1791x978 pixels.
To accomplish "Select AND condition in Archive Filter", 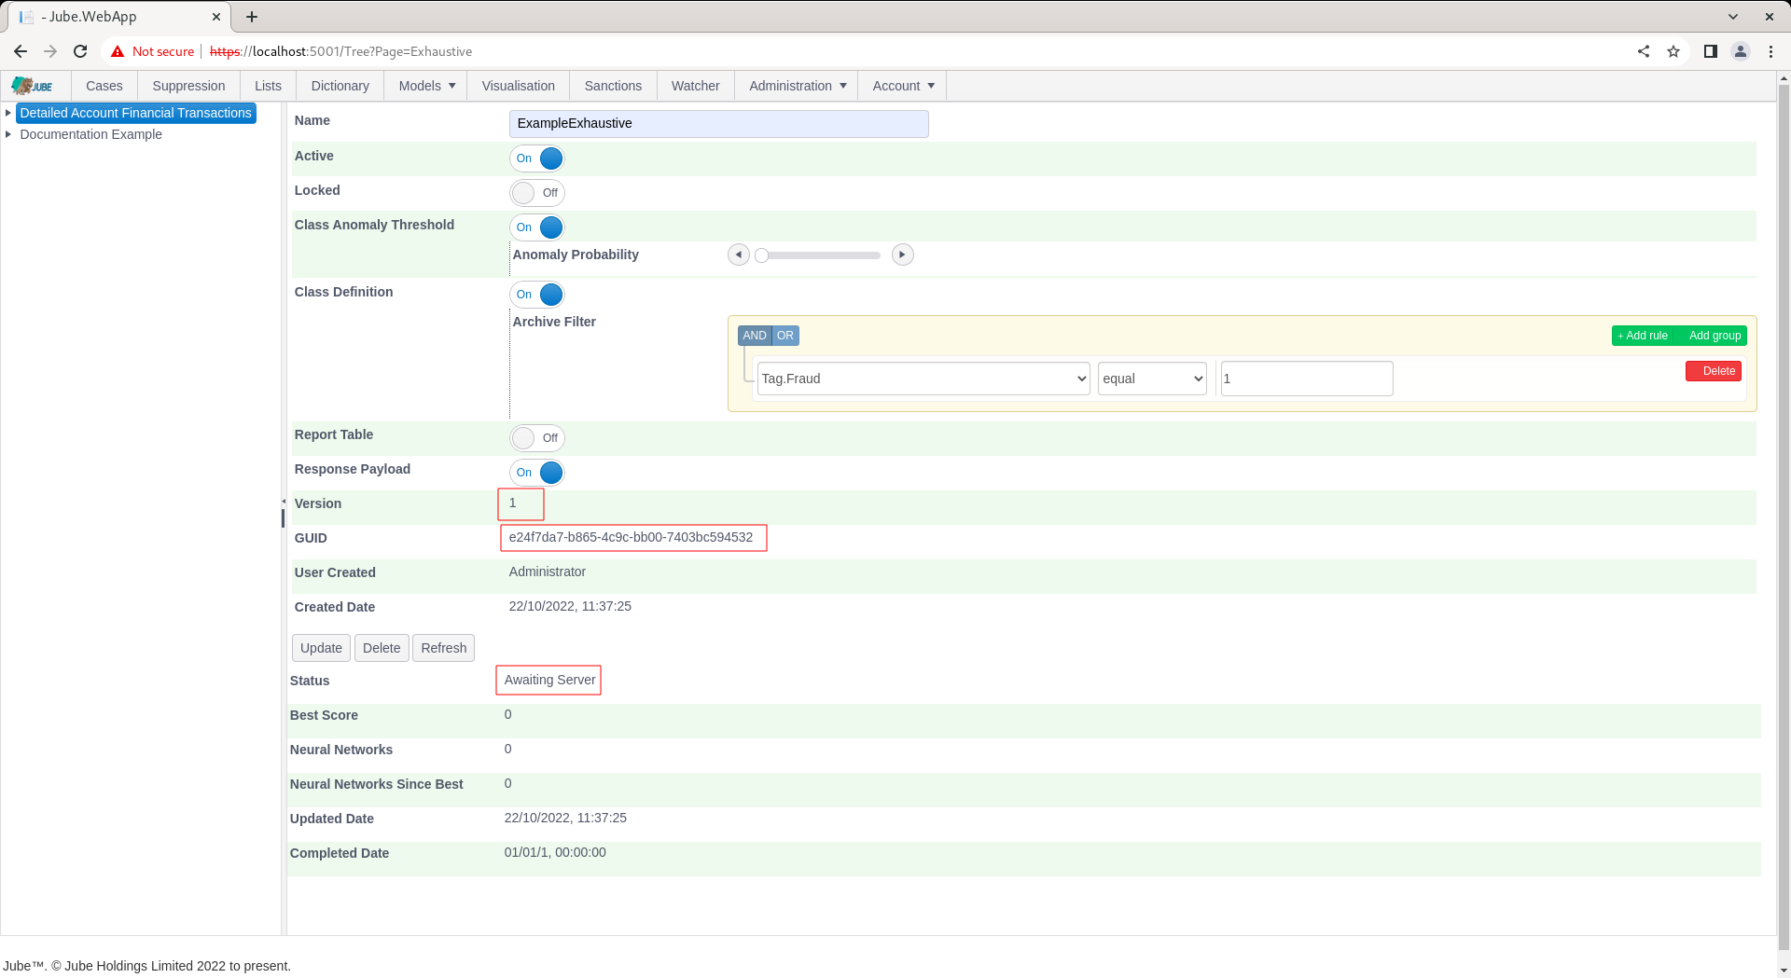I will pos(755,336).
